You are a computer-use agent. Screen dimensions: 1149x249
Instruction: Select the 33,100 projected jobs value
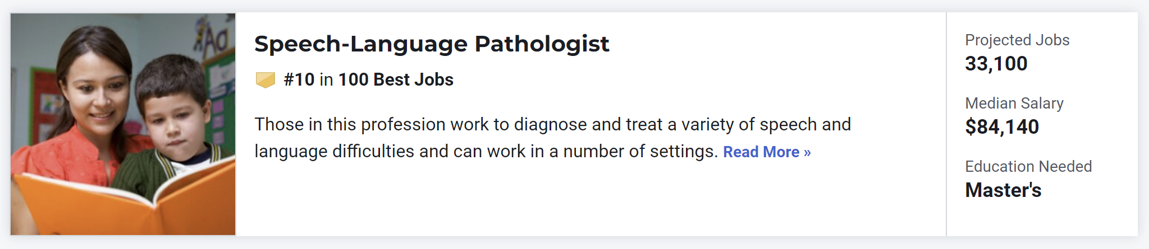tap(996, 64)
